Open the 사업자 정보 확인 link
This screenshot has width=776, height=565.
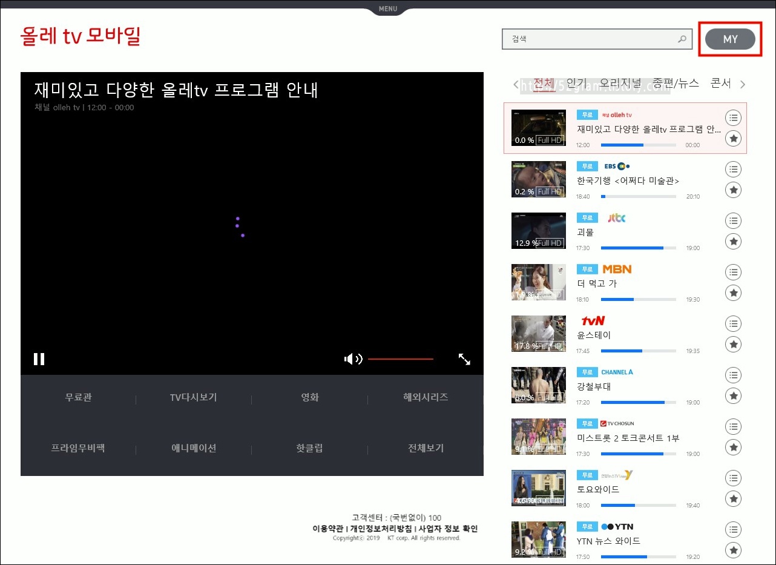click(449, 529)
